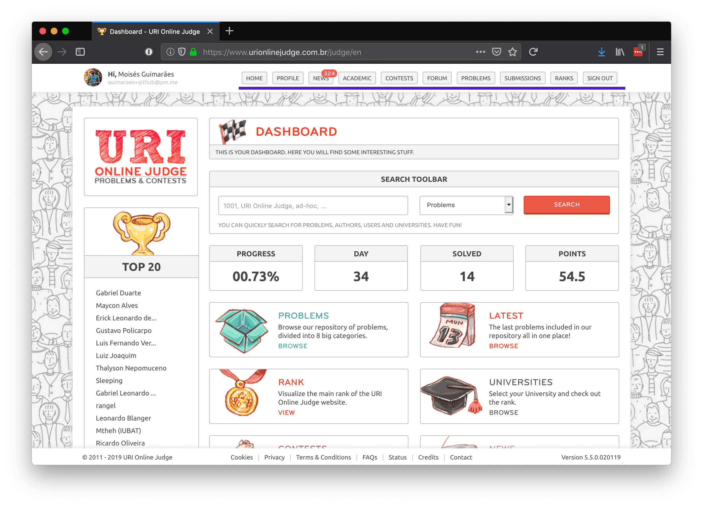703x507 pixels.
Task: Click the user avatar picture
Action: point(93,77)
